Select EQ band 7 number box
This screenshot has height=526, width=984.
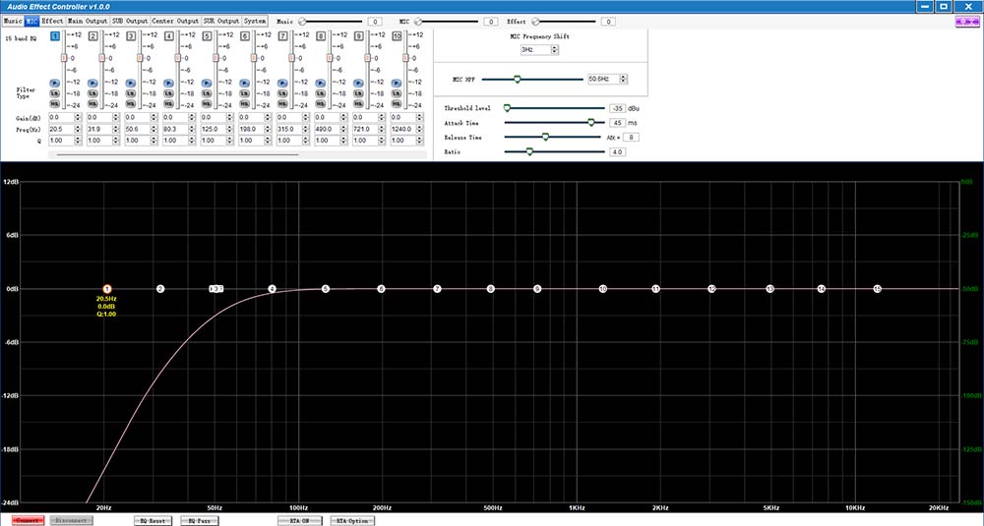(283, 36)
